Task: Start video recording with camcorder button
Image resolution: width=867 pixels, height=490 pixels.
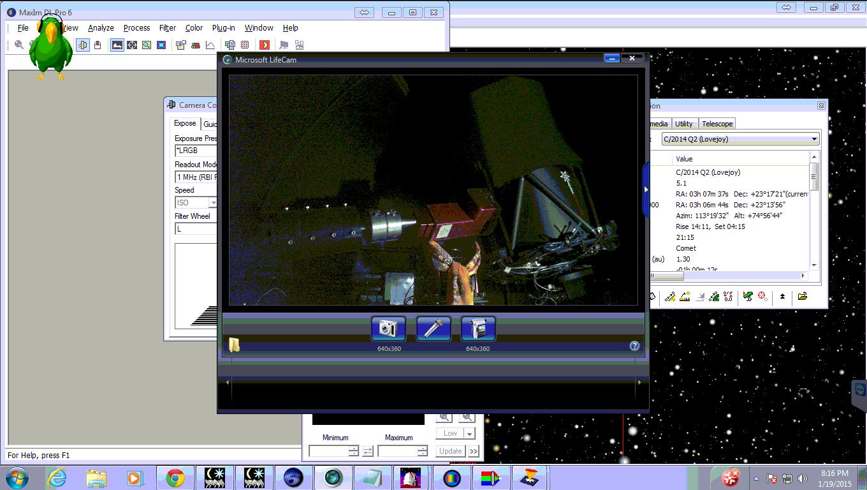Action: coord(478,329)
